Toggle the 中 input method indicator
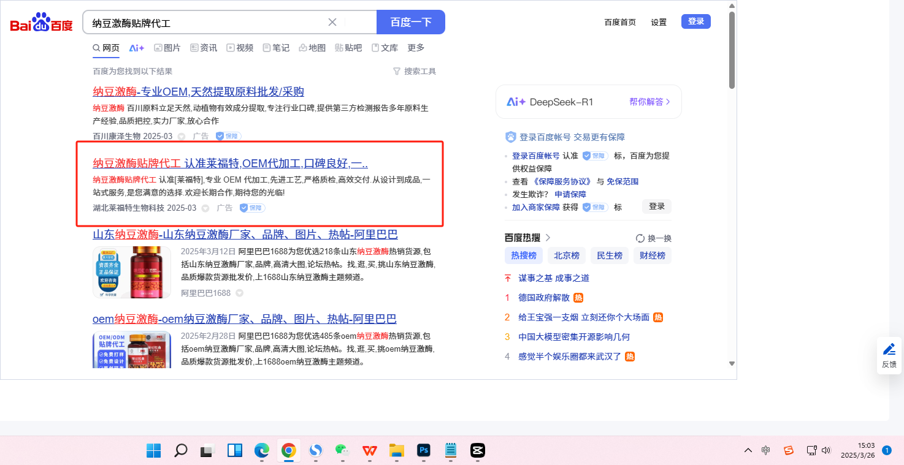The width and height of the screenshot is (904, 465). pos(766,451)
